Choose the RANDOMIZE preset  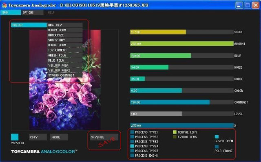[65, 35]
